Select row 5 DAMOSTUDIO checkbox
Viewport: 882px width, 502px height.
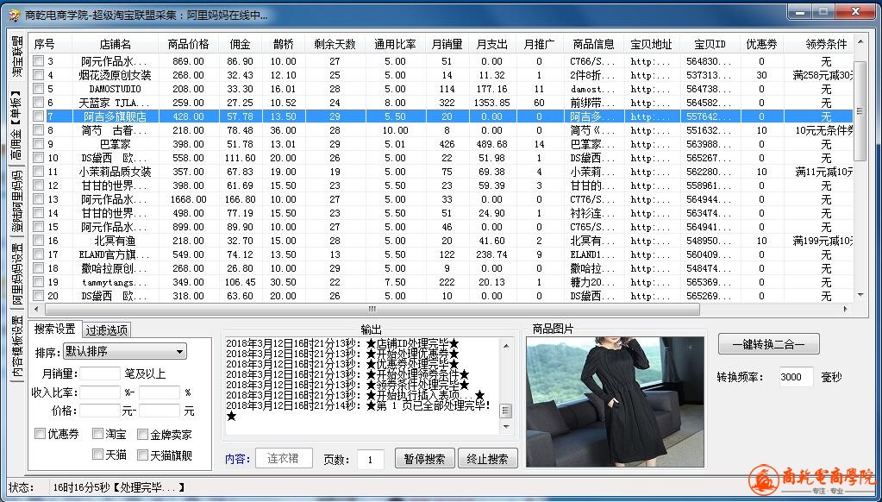click(38, 88)
